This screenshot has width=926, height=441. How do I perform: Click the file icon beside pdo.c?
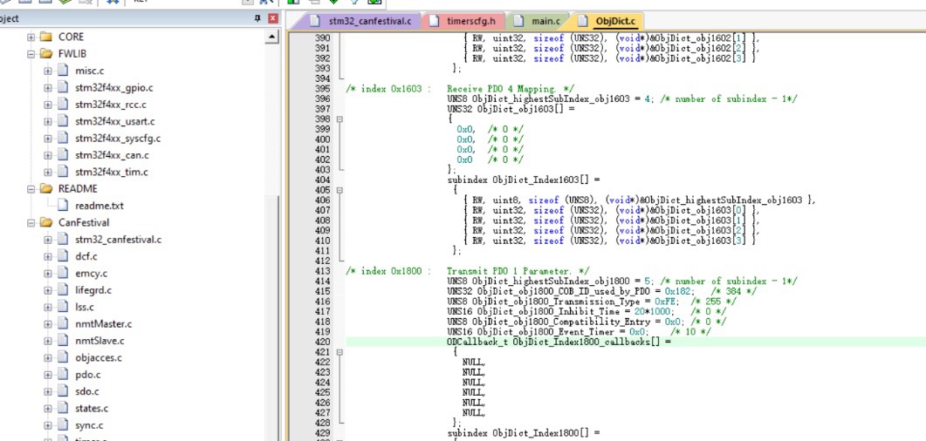pyautogui.click(x=63, y=375)
